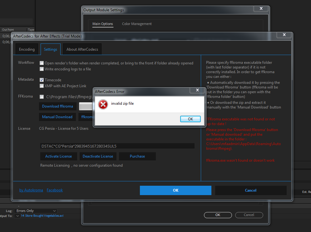Viewport: 311px width, 232px height.
Task: Close the AfterCodecs for After Effects window
Action: pos(284,35)
